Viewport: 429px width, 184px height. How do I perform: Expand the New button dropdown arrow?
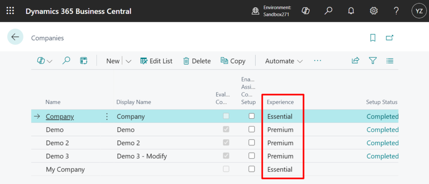coord(129,61)
